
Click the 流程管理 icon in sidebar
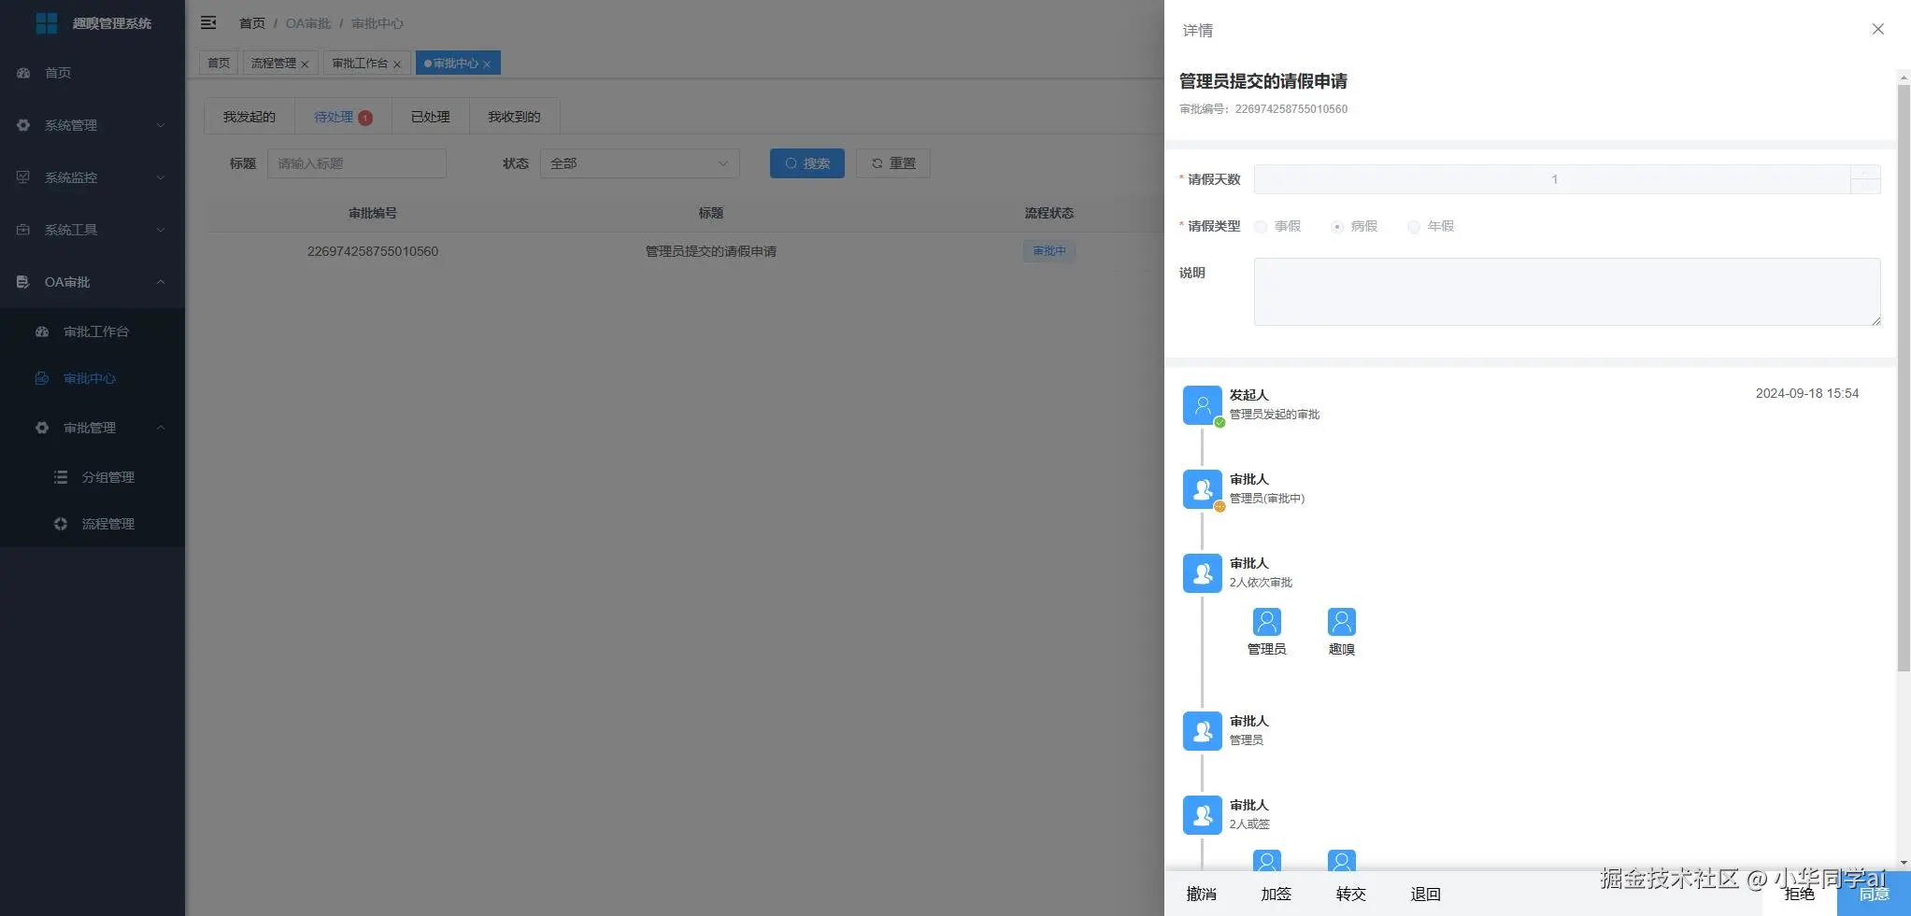click(61, 524)
